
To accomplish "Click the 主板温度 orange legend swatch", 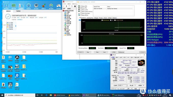I will click(8, 28).
